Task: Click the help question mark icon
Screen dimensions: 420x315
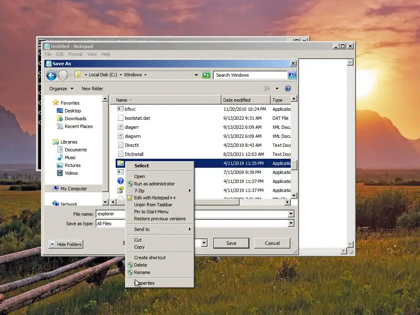Action: (x=288, y=89)
